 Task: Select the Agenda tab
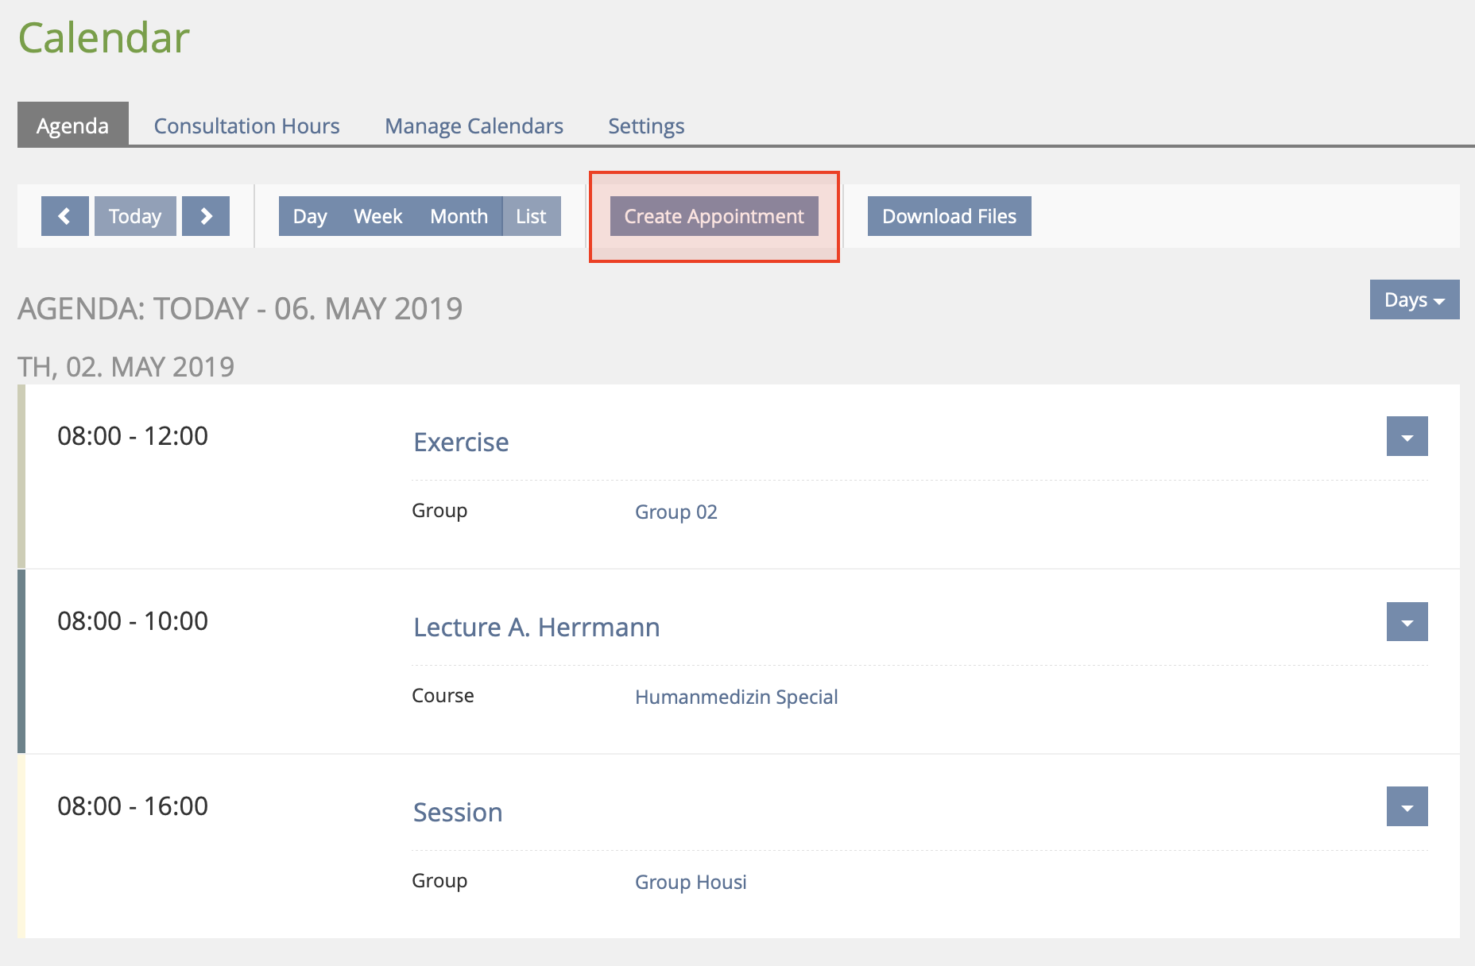[72, 126]
